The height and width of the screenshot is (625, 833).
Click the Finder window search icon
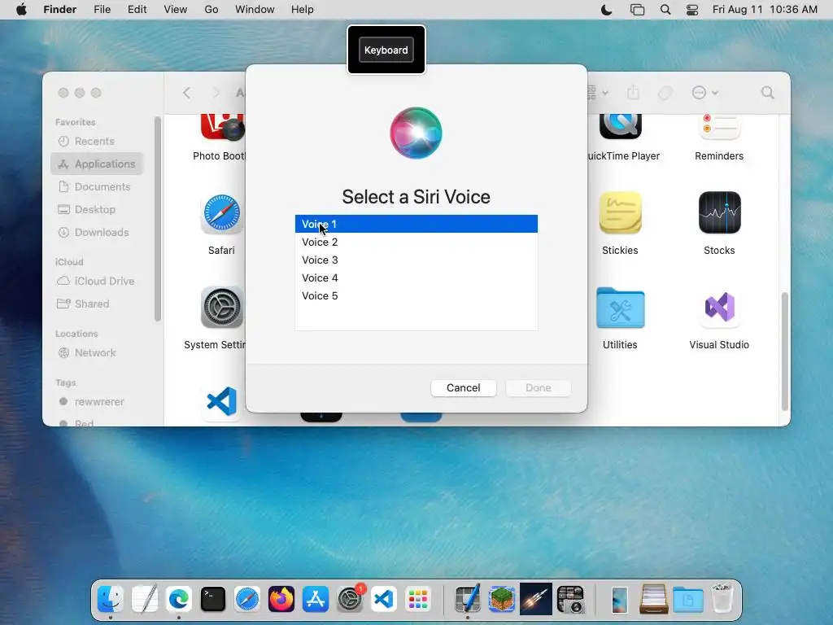click(x=768, y=93)
